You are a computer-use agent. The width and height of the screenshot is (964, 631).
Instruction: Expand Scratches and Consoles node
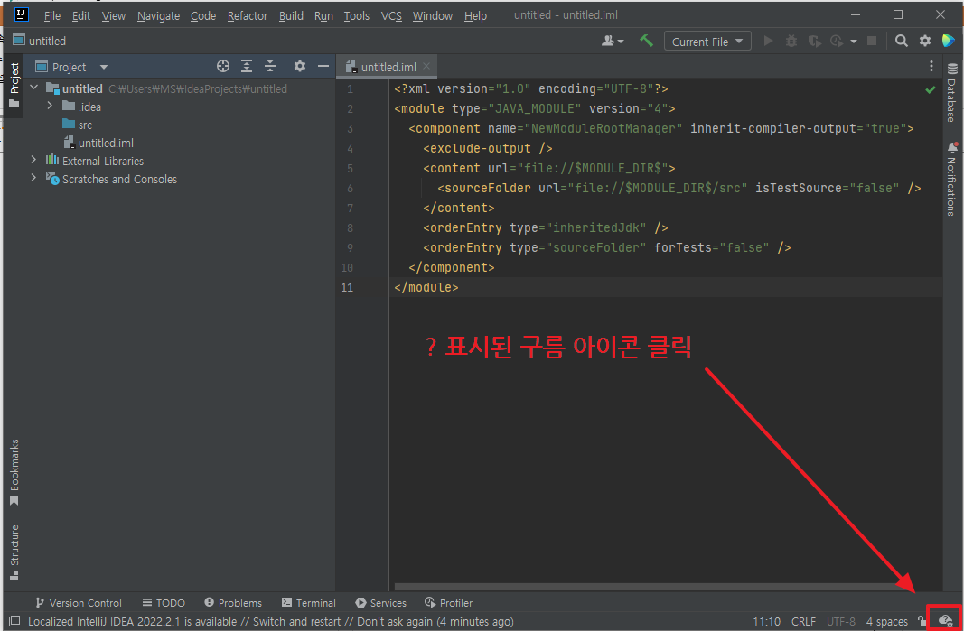[x=34, y=179]
